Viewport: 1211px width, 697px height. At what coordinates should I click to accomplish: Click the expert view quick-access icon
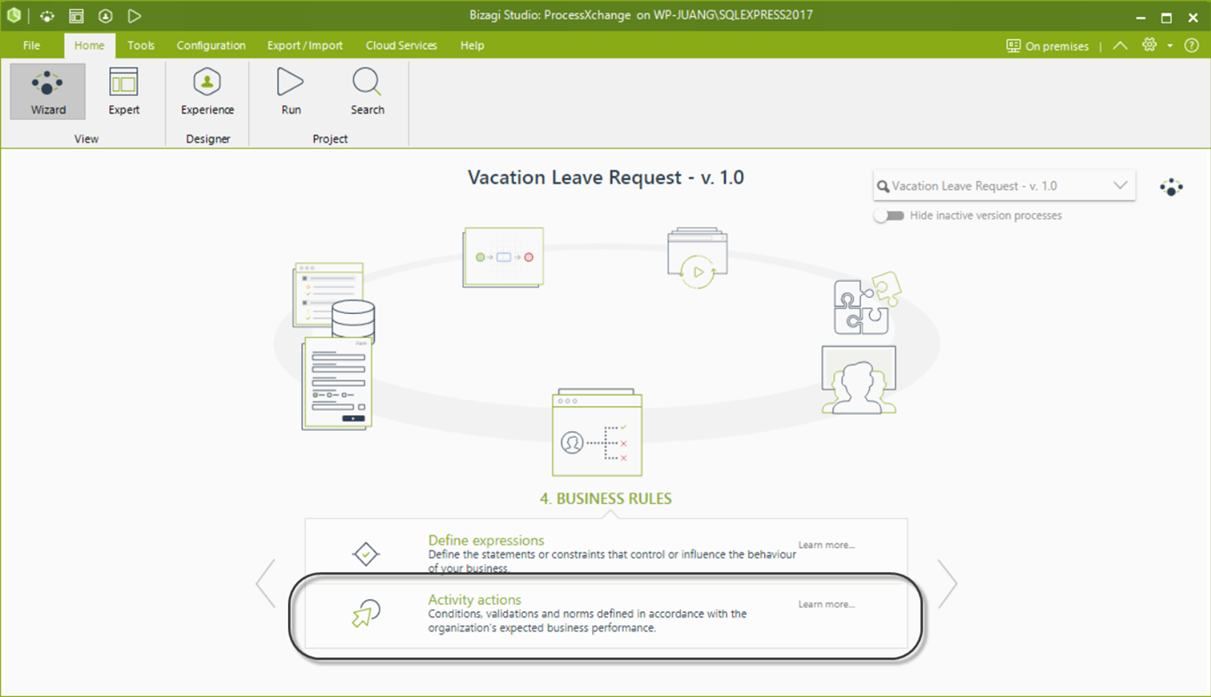pyautogui.click(x=76, y=16)
